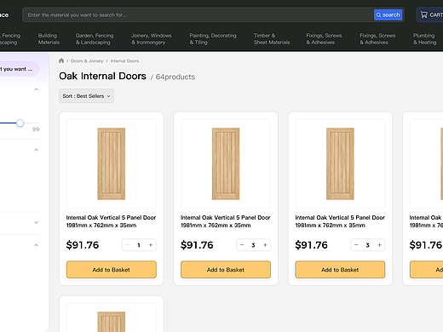Viewport: 443px width, 332px height.
Task: Collapse the bottom sidebar filter section chevron
Action: (36, 245)
